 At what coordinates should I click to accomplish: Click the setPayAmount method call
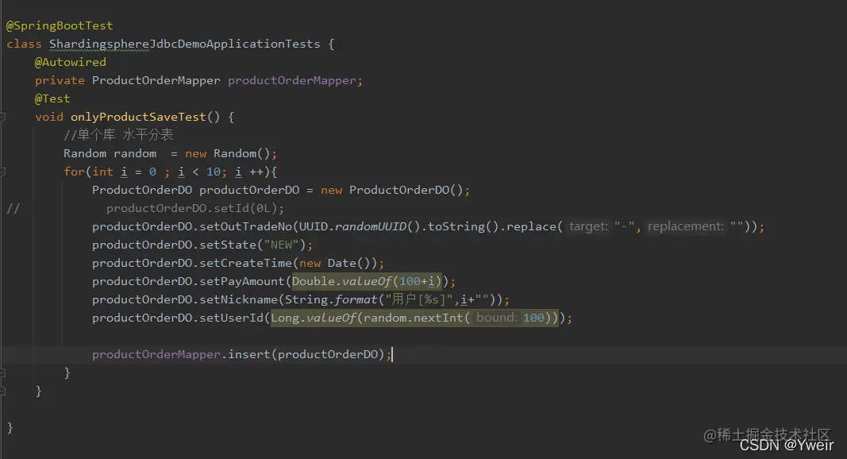click(x=242, y=281)
